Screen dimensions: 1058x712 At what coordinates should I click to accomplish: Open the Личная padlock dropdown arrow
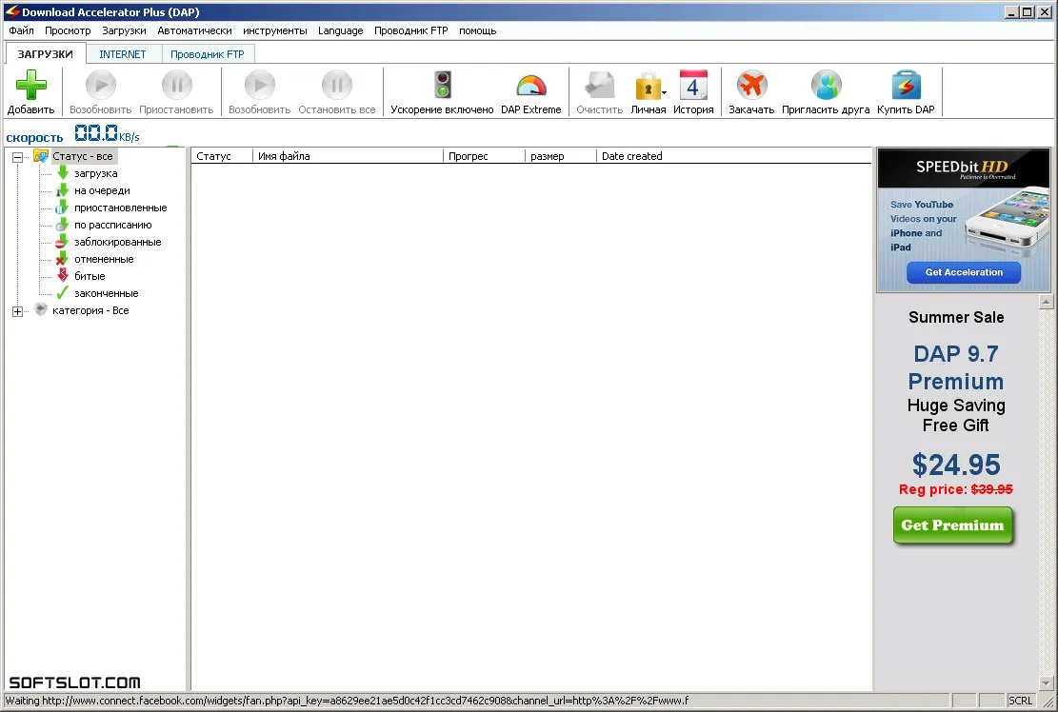(665, 92)
